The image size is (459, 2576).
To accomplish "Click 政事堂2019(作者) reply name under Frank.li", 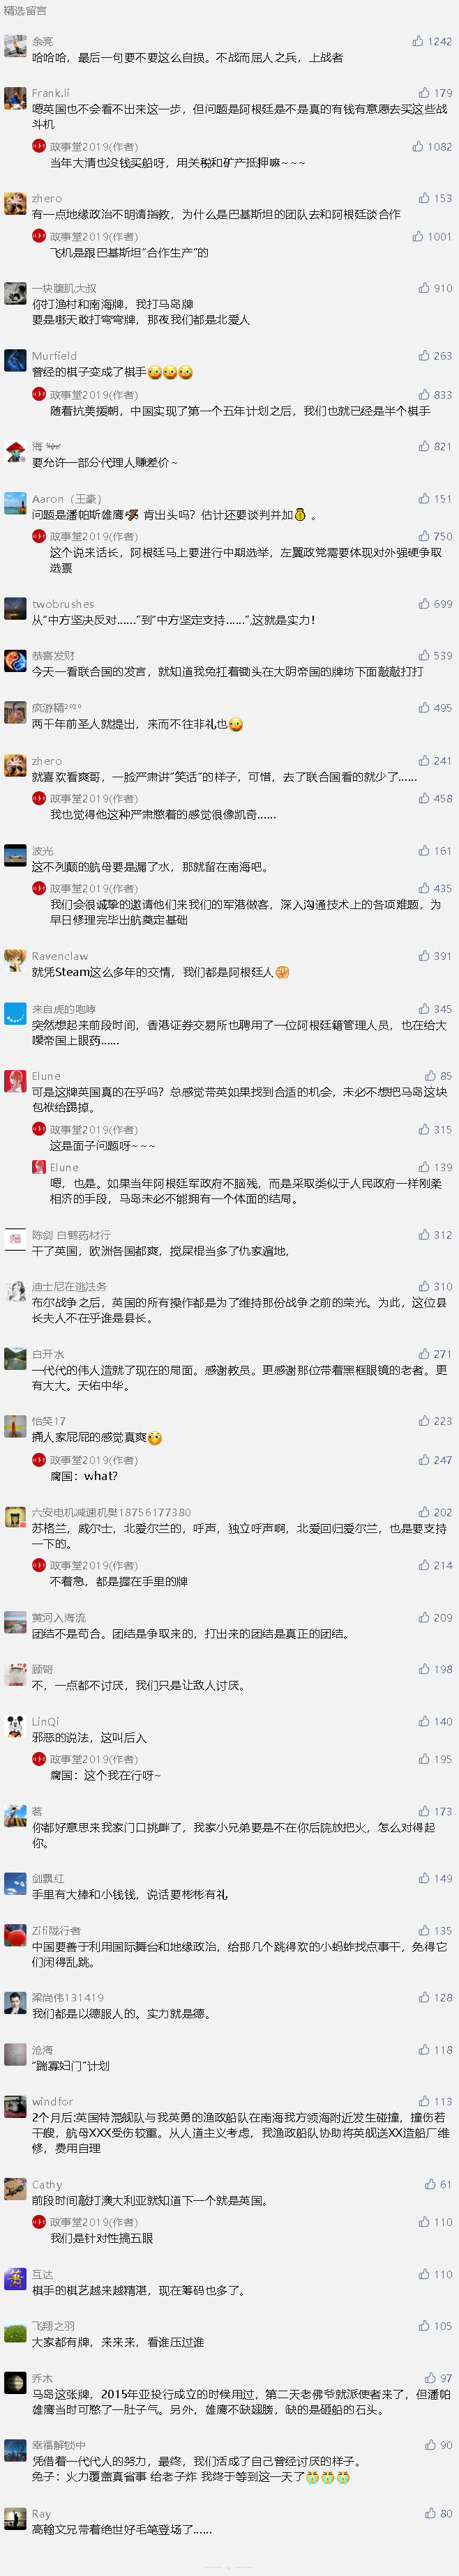I will [94, 147].
